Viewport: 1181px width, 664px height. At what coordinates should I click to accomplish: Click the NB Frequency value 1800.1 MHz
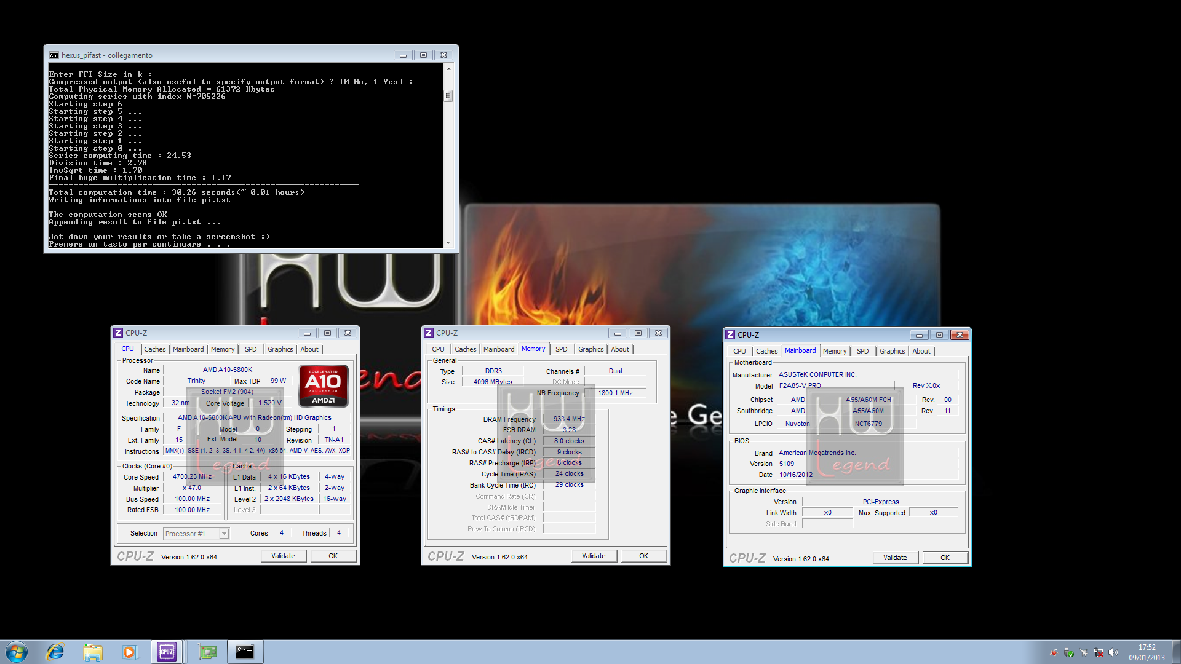coord(616,393)
